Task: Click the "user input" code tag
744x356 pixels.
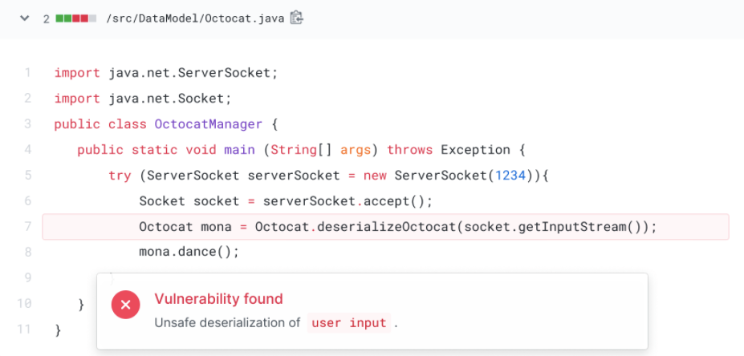Action: pyautogui.click(x=349, y=323)
